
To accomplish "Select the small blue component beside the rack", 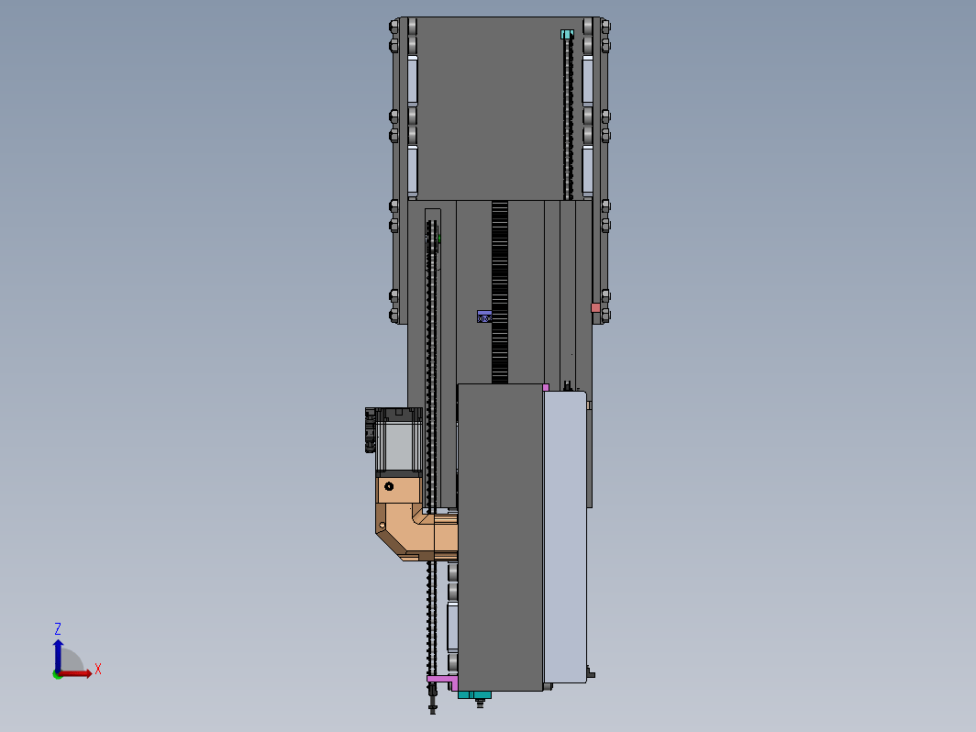I will point(483,316).
